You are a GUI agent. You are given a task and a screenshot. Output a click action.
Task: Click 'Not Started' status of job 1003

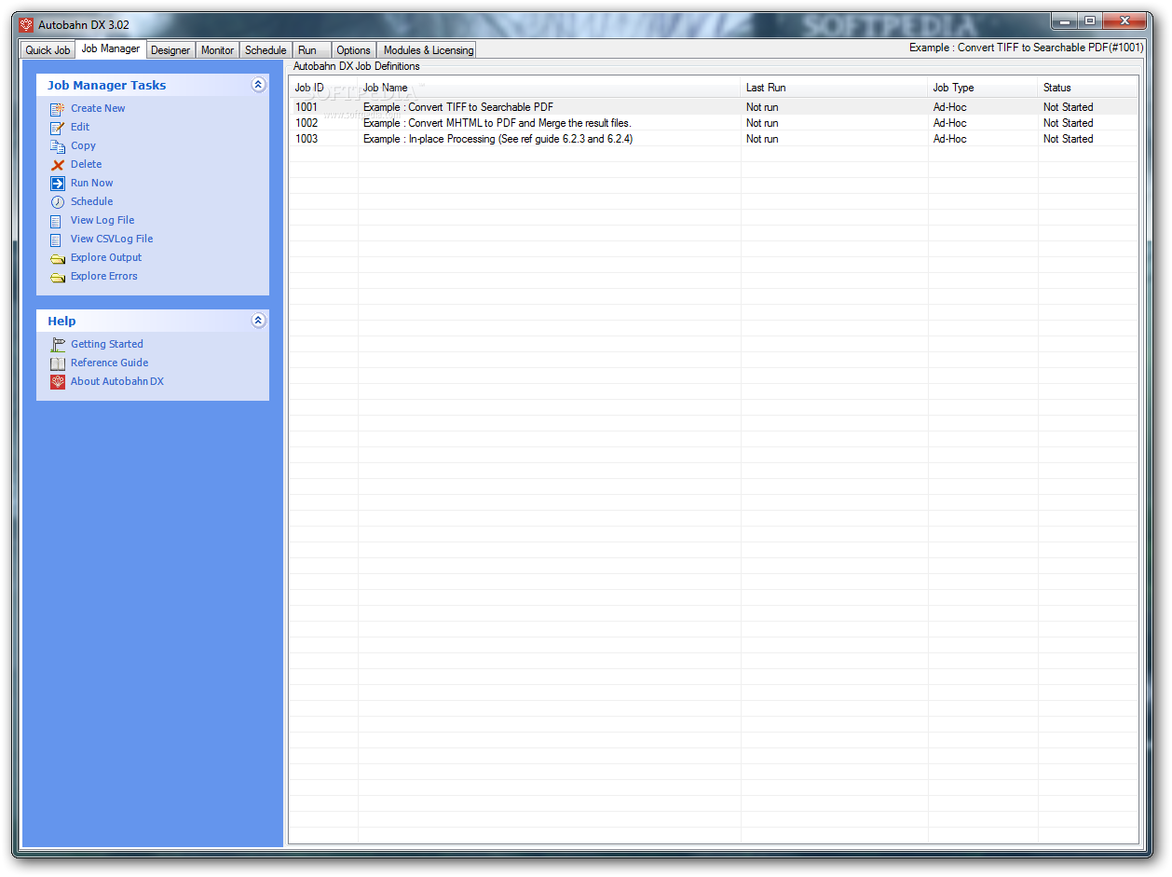1069,139
